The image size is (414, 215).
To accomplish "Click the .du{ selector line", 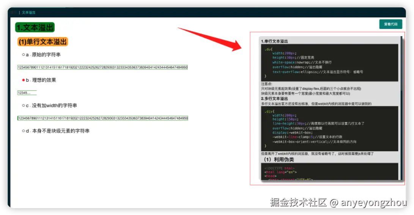I will tap(268, 49).
